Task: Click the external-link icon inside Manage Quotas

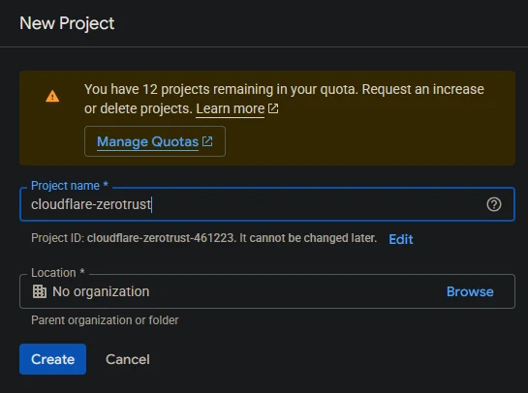Action: pos(207,141)
